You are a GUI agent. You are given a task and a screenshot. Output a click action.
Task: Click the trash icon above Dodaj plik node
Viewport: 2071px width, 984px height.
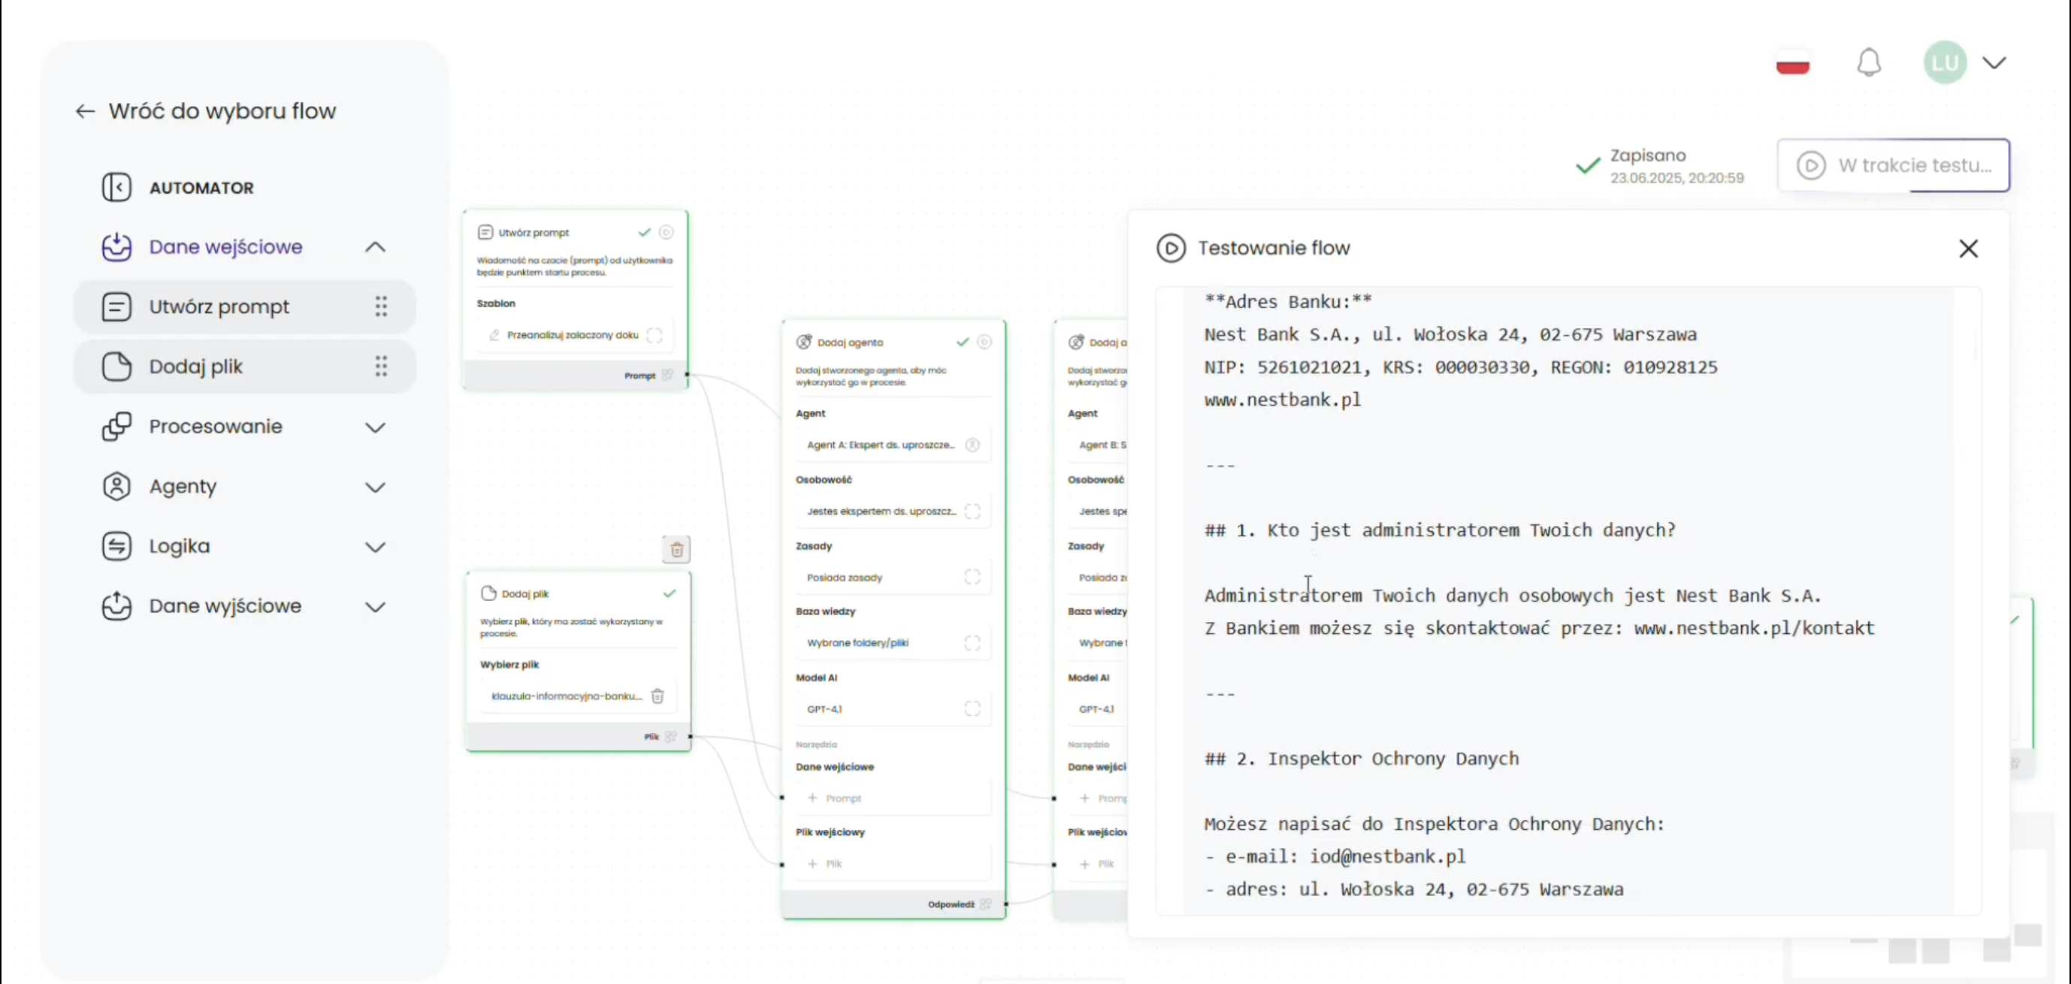(676, 550)
